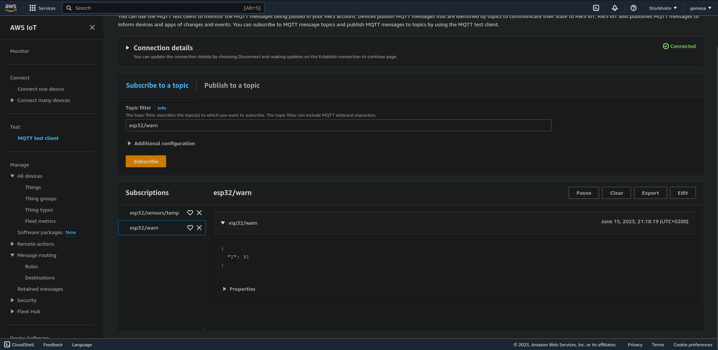Pause the esp32/warn message feed
This screenshot has width=718, height=350.
pos(584,193)
